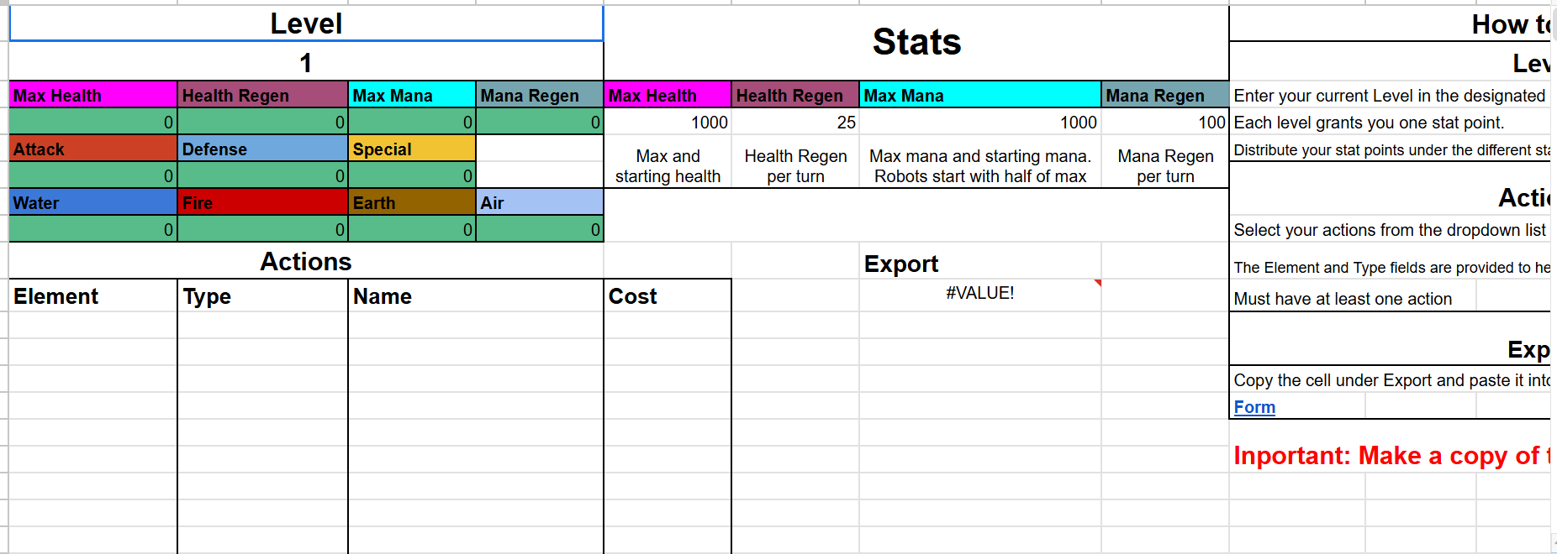
Task: Select the Water element points value cell
Action: [93, 229]
